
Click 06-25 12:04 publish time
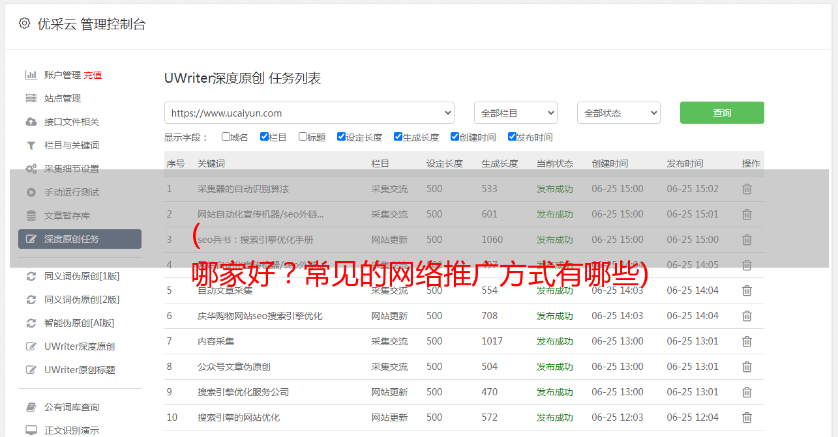pos(693,417)
